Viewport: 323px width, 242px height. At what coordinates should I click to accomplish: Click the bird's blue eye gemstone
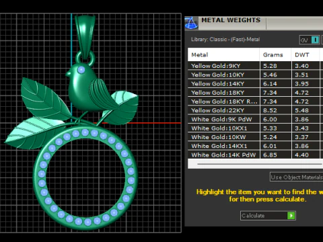pos(81,70)
